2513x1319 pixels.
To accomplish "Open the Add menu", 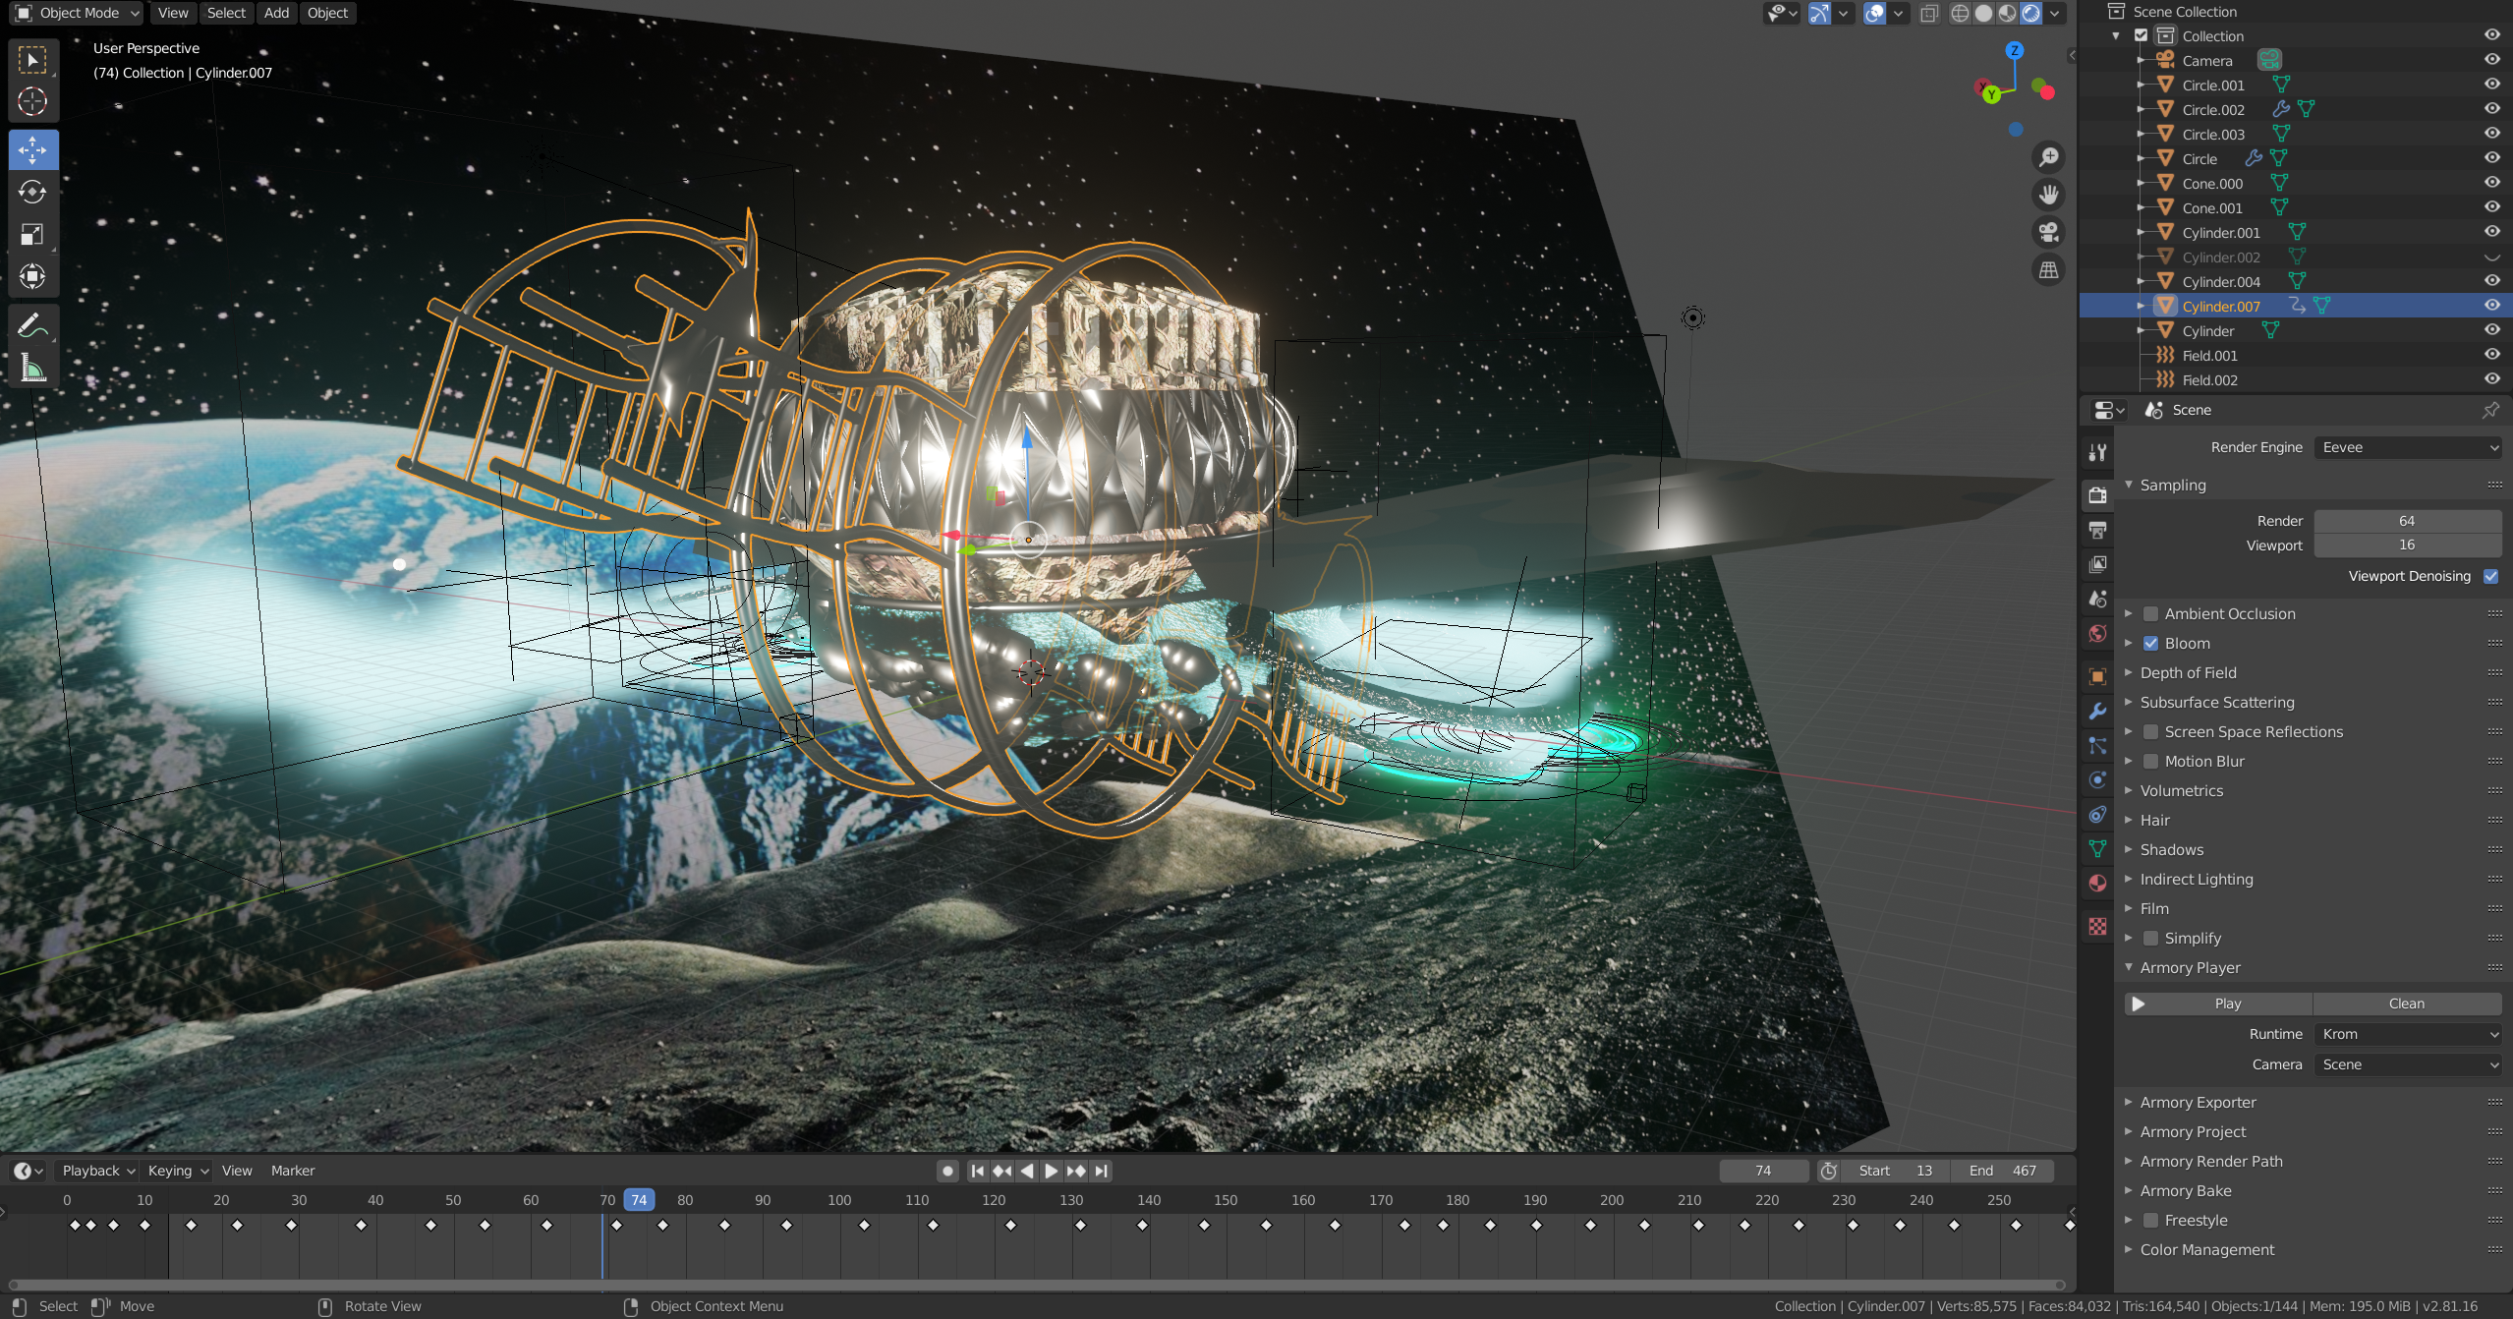I will (276, 13).
